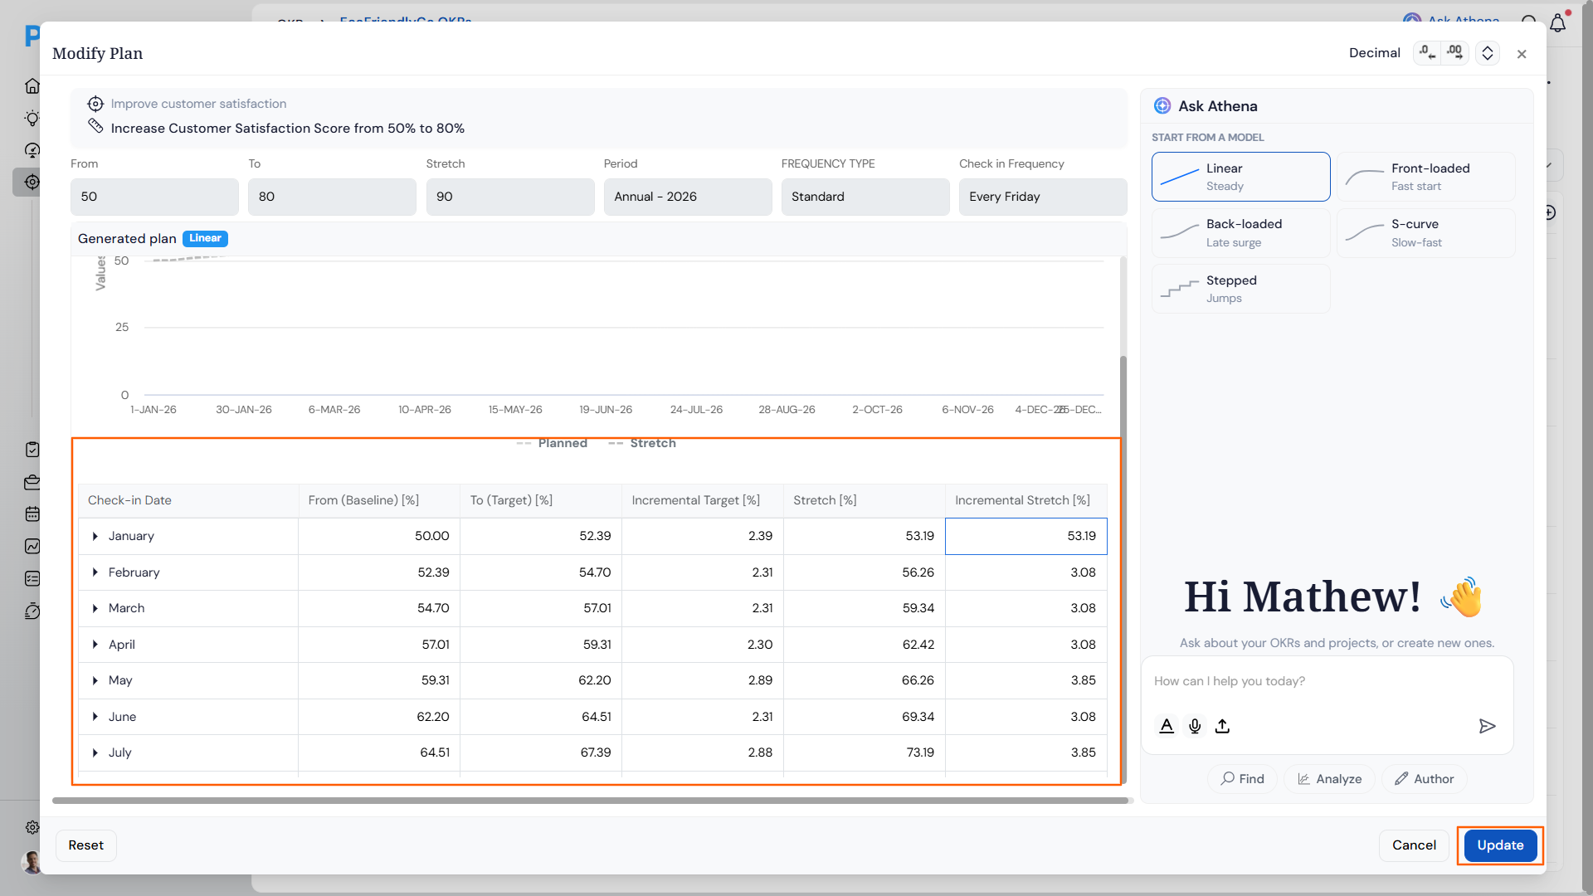Open the tasks clipboard sidebar icon

(x=32, y=450)
